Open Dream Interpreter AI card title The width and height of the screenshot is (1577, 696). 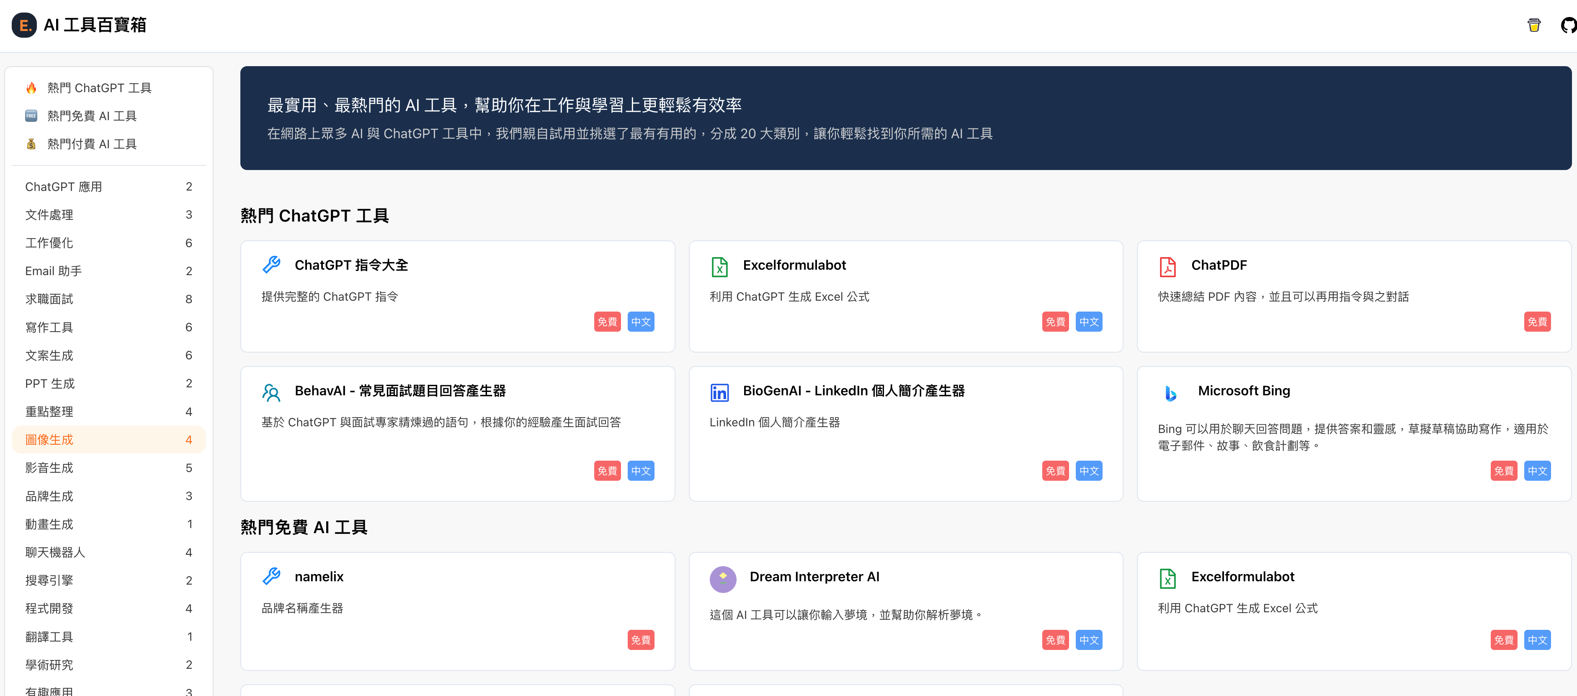(814, 577)
